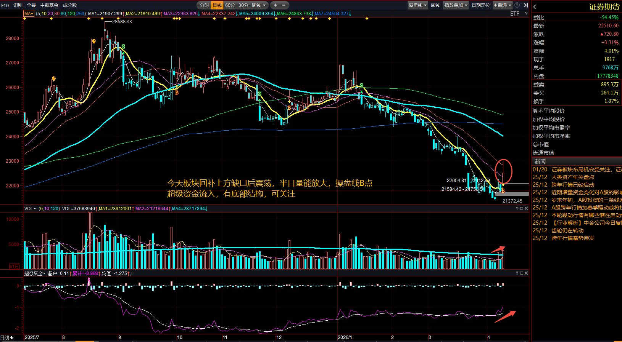Open the MA indicator dropdown

tap(29, 13)
